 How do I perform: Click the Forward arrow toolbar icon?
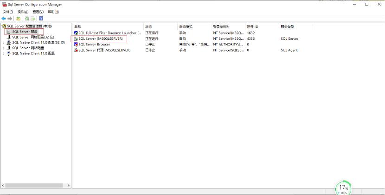[x=10, y=19]
